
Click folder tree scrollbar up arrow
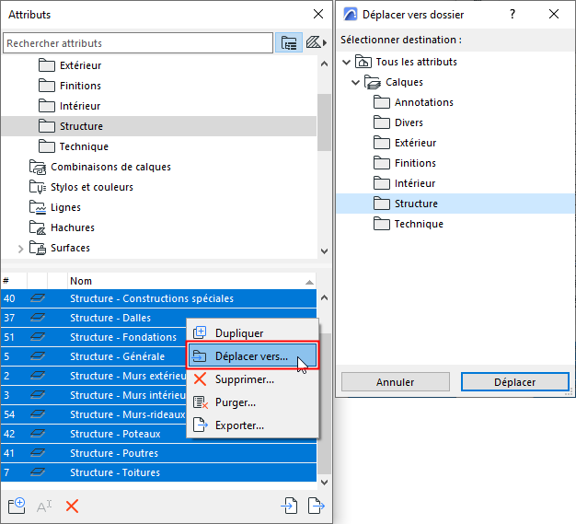(324, 64)
